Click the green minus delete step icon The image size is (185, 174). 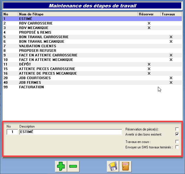(x=73, y=166)
